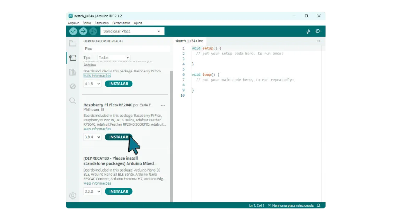This screenshot has height=222, width=395.
Task: Click the Raspberry Pi Pico/RP2040 title
Action: click(108, 105)
